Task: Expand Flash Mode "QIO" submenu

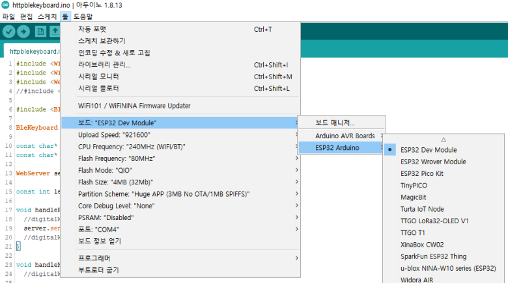Action: tap(180, 170)
